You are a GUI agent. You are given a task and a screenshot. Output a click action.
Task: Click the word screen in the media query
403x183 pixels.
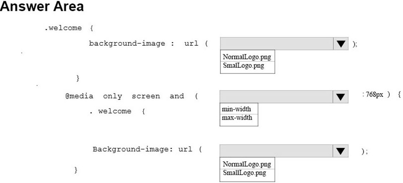pyautogui.click(x=146, y=96)
